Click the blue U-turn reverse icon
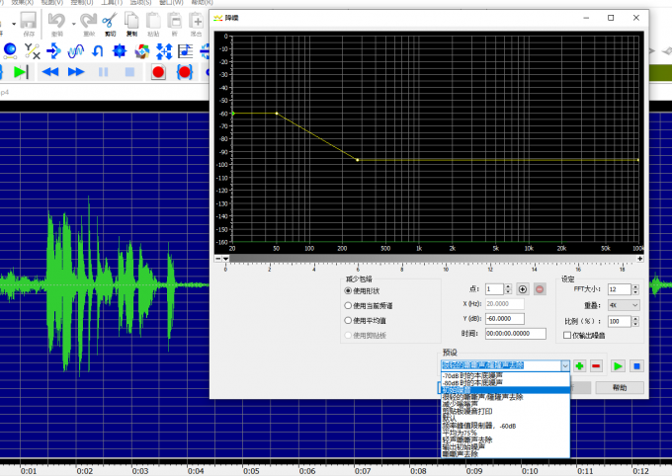 [98, 51]
